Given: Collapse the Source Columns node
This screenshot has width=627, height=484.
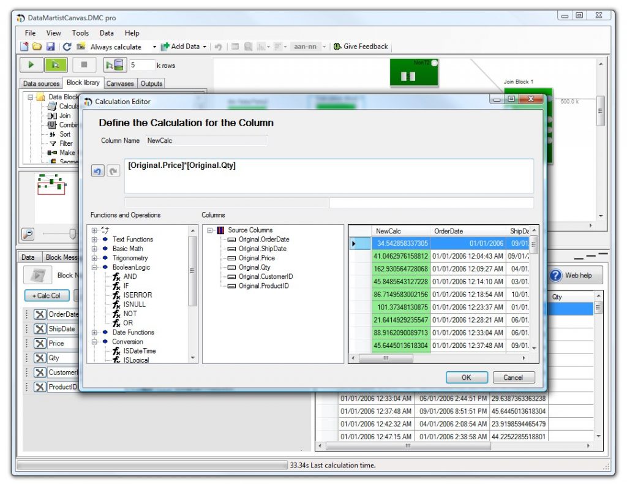Looking at the screenshot, I should tap(209, 230).
